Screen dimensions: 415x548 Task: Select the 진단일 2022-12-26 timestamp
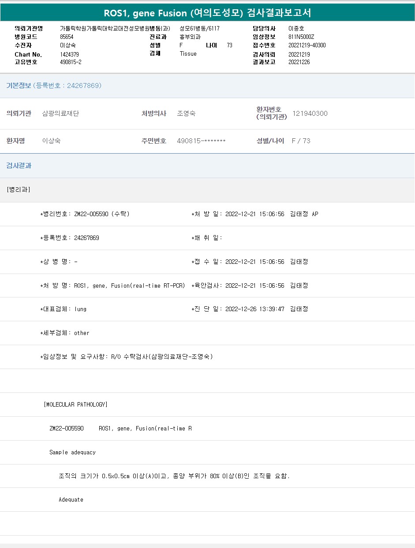[x=254, y=309]
